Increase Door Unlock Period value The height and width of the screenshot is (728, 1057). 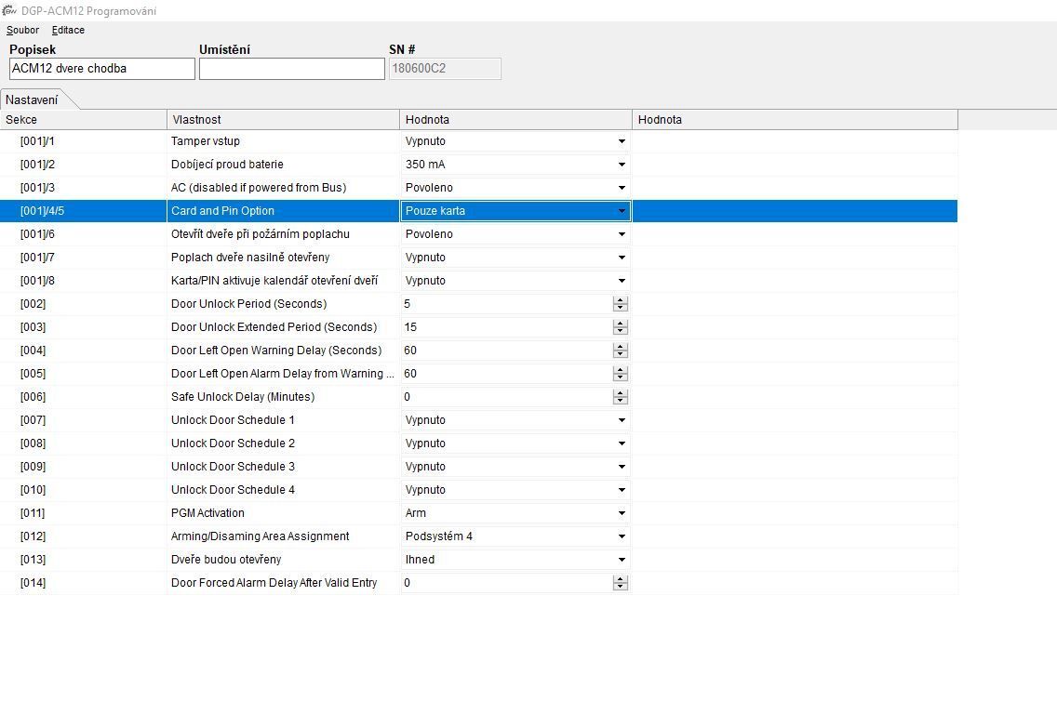click(x=621, y=300)
